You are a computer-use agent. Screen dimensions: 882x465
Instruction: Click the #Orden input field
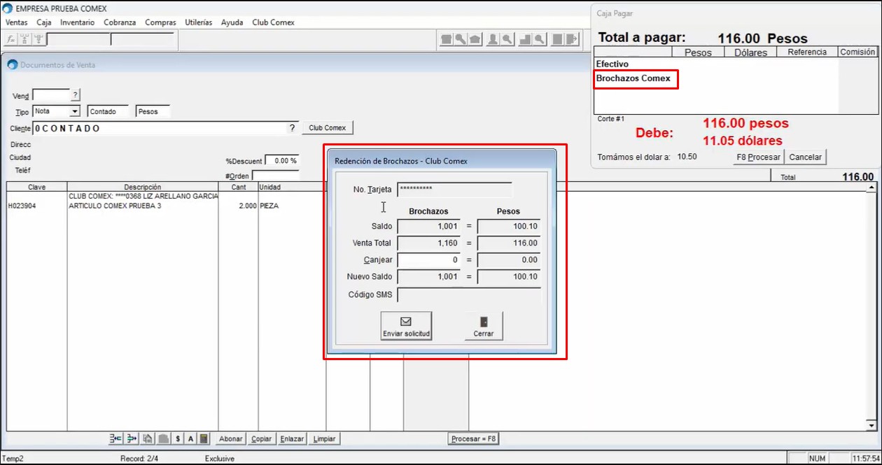(x=275, y=176)
